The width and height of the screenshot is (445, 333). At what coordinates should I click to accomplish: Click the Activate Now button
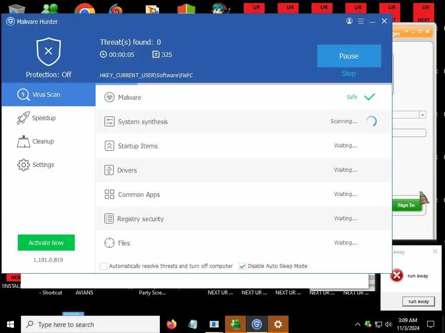[46, 242]
